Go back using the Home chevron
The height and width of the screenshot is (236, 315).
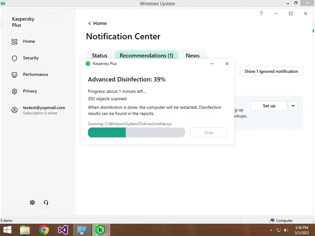(x=90, y=23)
